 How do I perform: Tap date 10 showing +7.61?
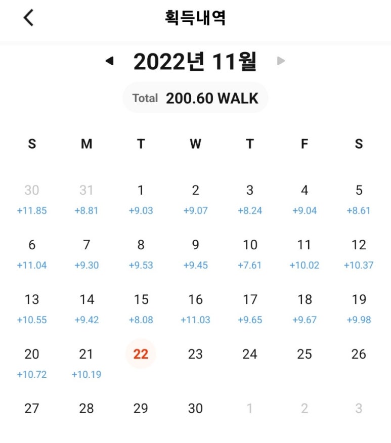250,254
